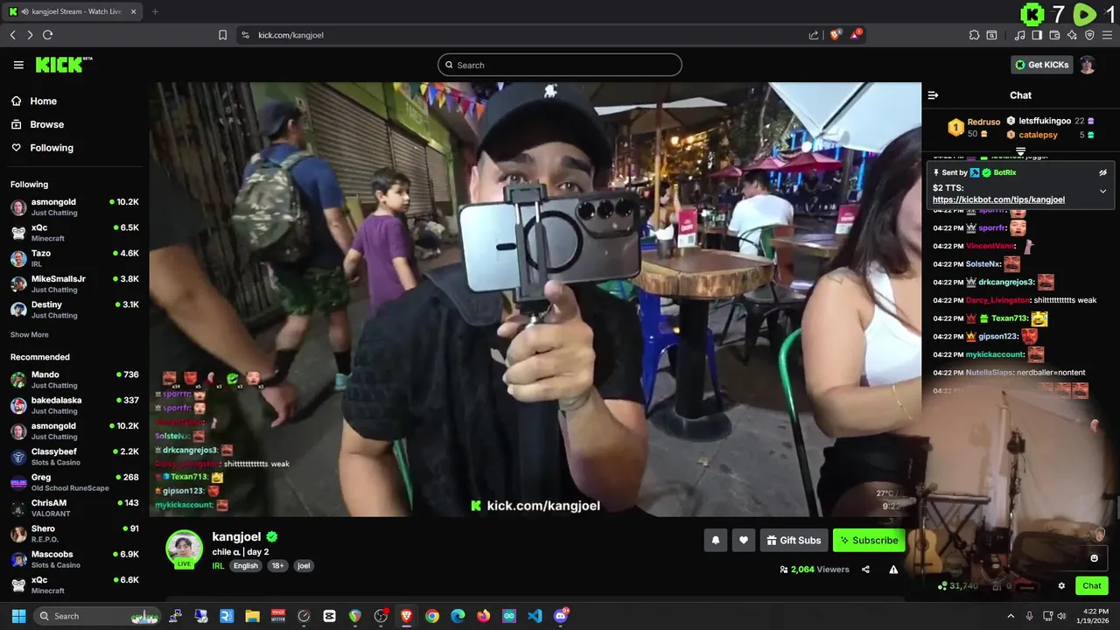Open browser main menu

click(x=1109, y=35)
